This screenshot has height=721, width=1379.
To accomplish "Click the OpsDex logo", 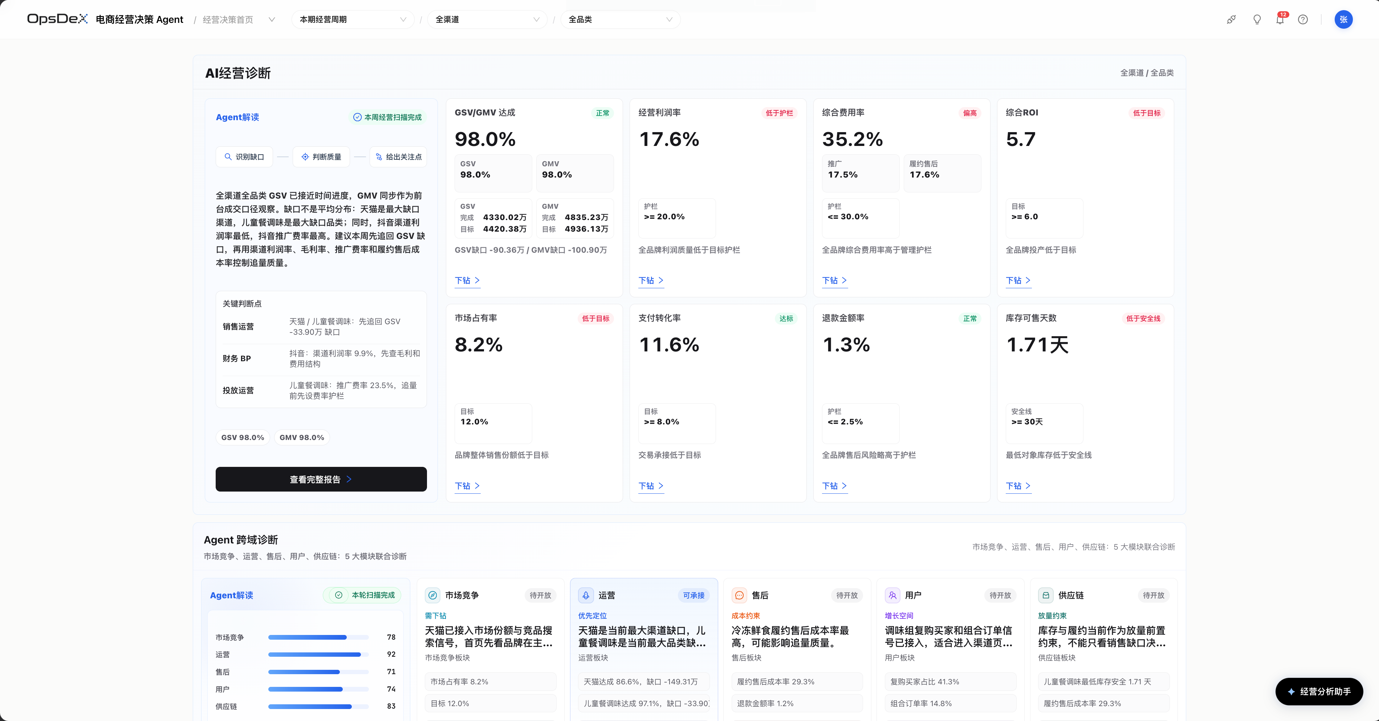I will [x=57, y=19].
